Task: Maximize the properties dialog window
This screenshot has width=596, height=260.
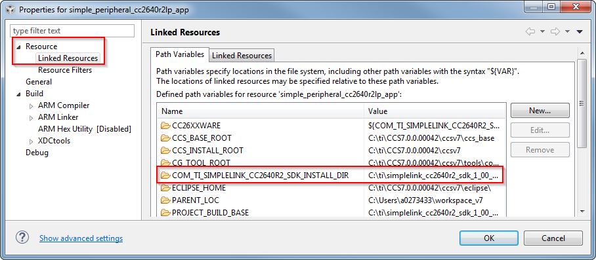Action: pyautogui.click(x=551, y=7)
